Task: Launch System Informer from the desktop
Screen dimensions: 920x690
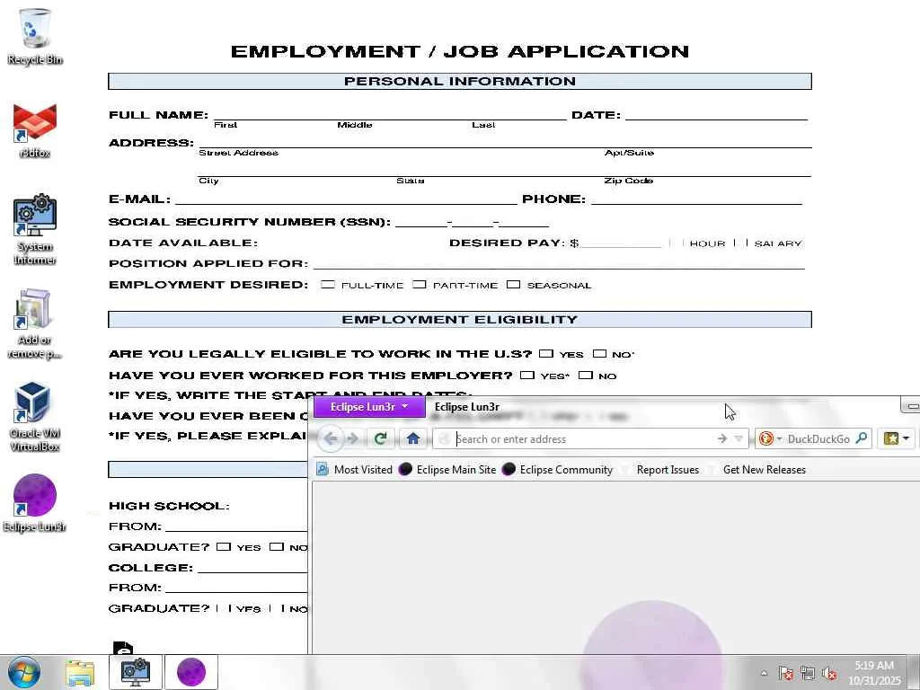Action: click(35, 230)
